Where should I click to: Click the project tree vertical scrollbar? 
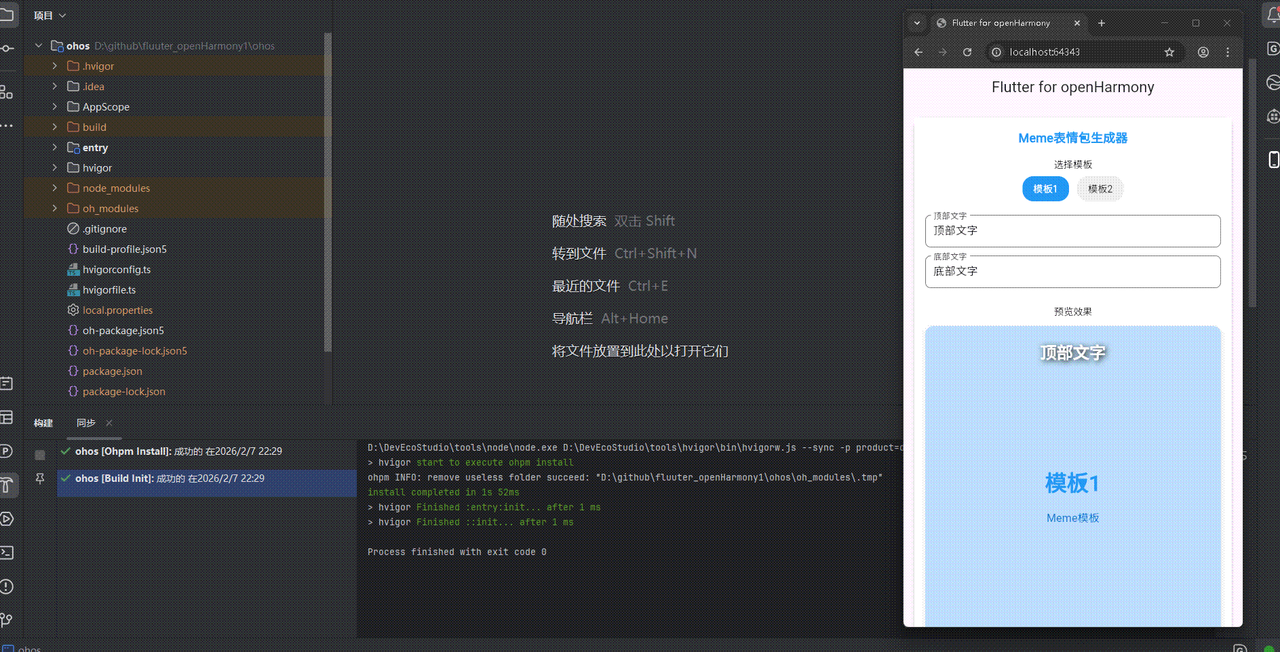click(x=328, y=192)
